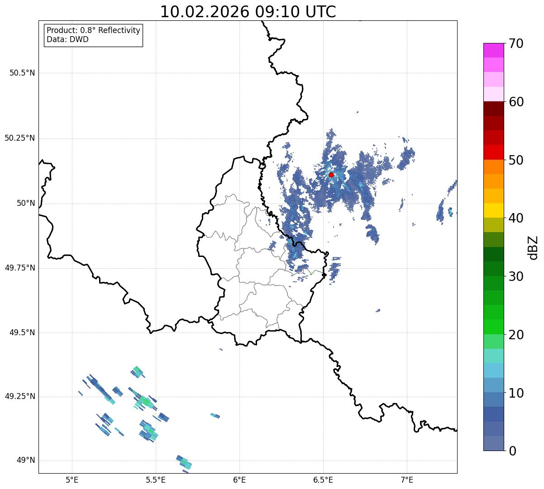Click the latitude label 50.25°N
Viewport: 544px width, 489px height.
click(x=20, y=138)
